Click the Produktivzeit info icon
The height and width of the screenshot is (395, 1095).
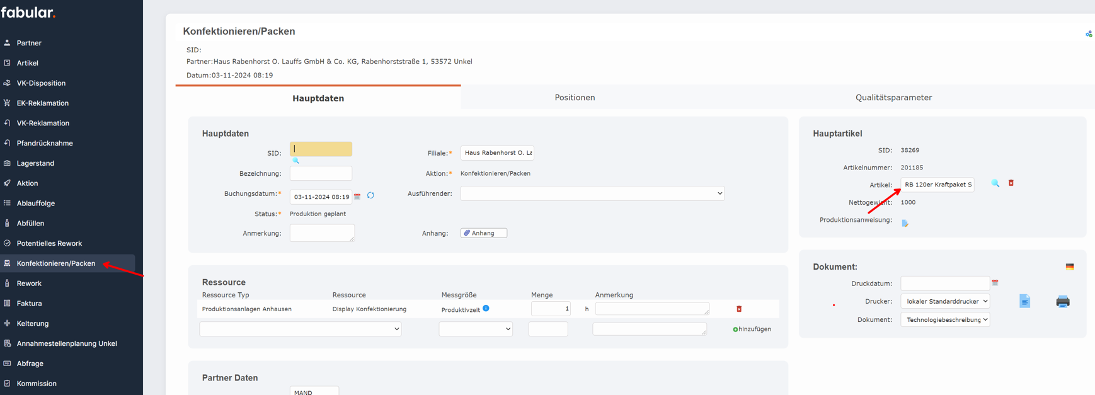[486, 309]
